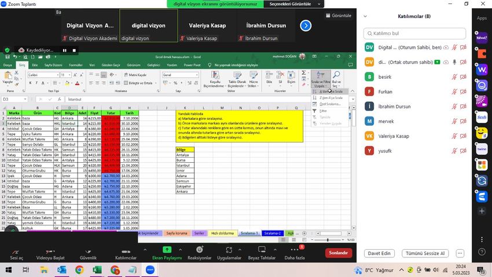
Task: Stop the recording
Action: pyautogui.click(x=74, y=50)
